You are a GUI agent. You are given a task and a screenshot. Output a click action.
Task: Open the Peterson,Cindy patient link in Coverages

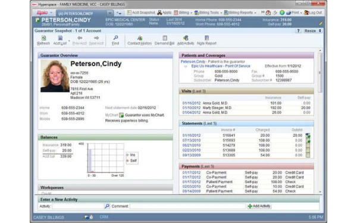click(193, 61)
